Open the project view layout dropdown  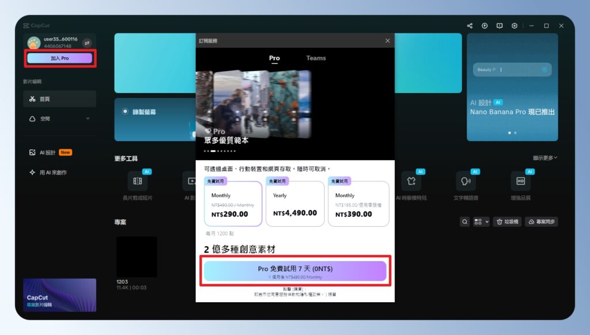tap(481, 221)
